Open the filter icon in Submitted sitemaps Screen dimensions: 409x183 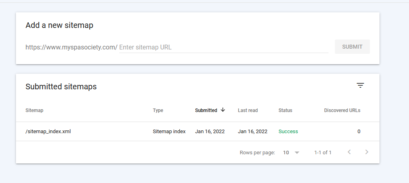[360, 85]
